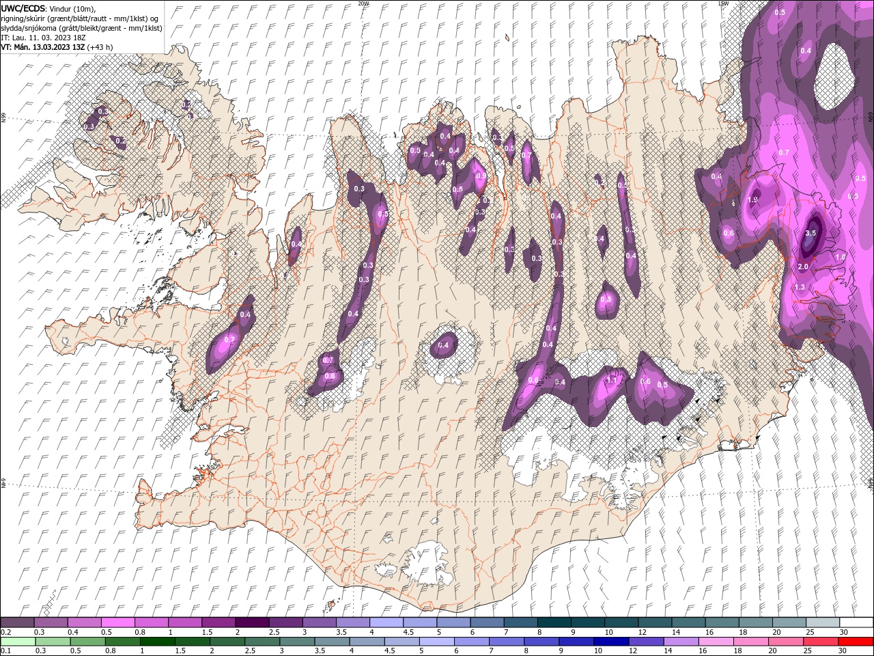The image size is (874, 656).
Task: Click the '1.9' precipitation value on the map
Action: pyautogui.click(x=753, y=200)
